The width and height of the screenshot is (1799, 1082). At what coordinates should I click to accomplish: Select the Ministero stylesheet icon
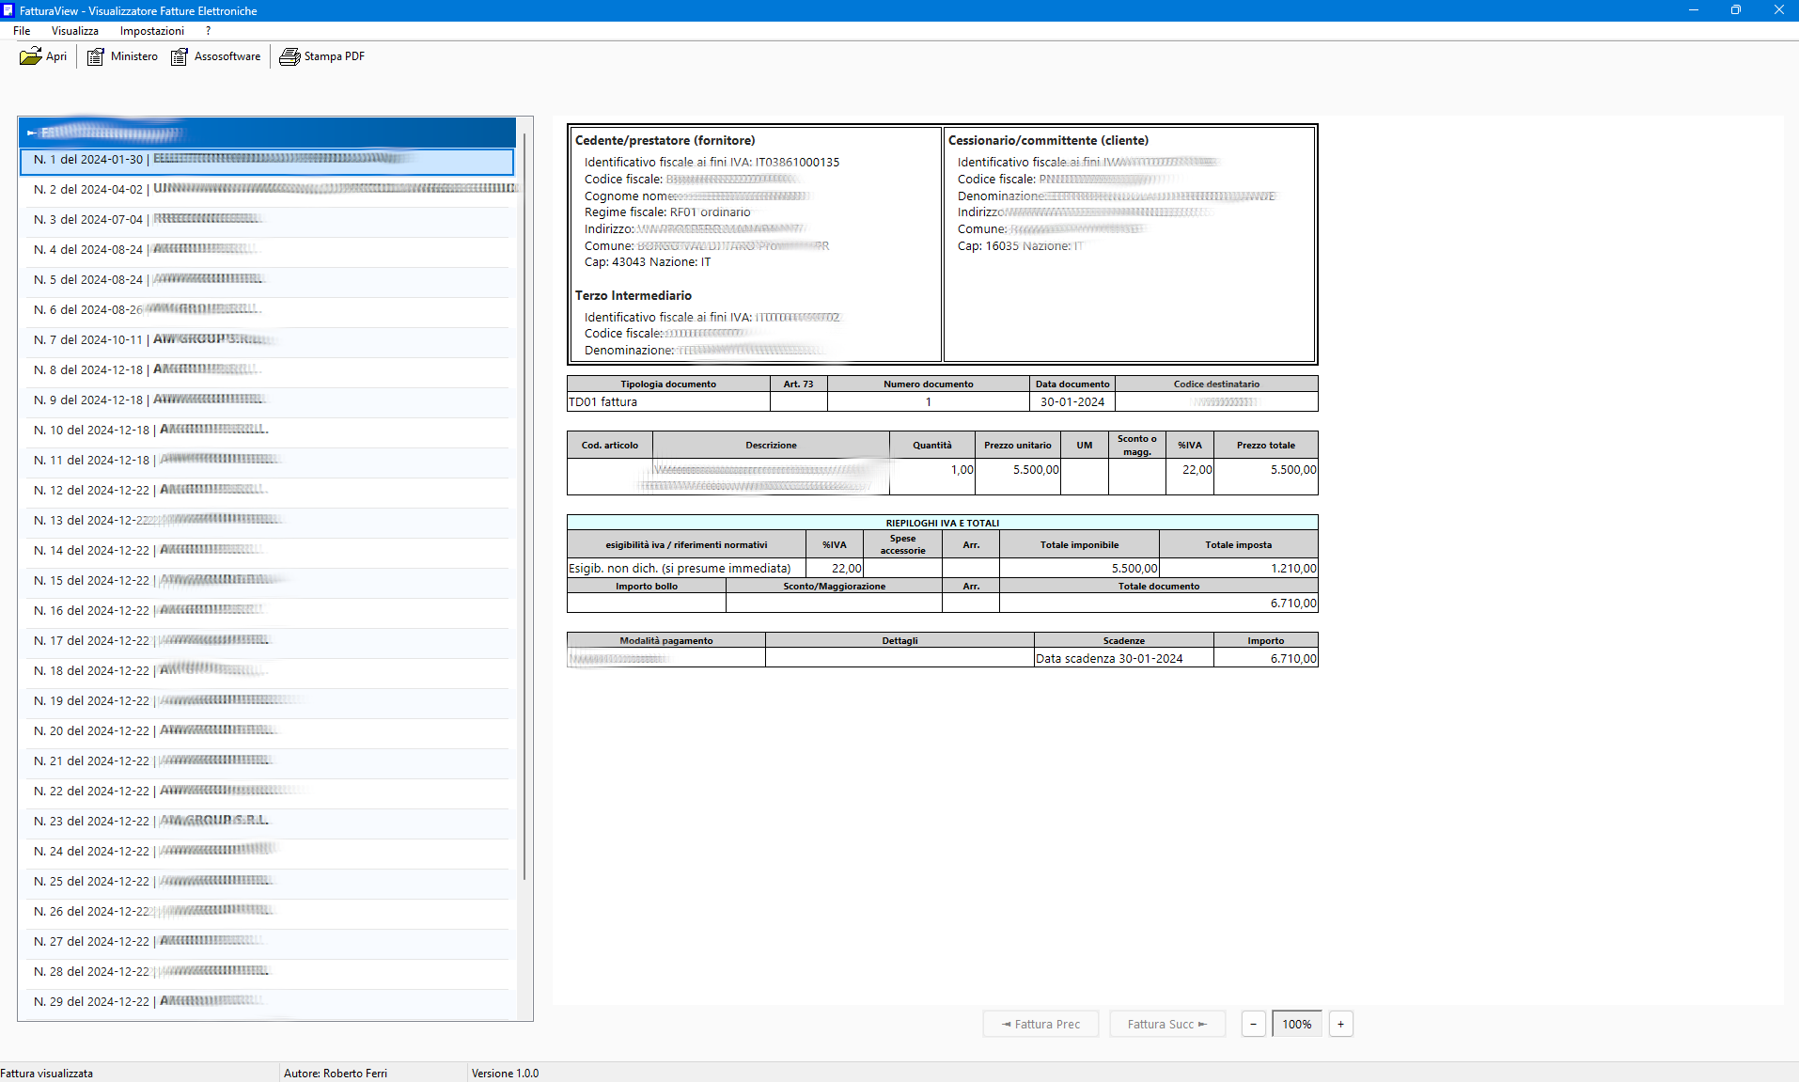[x=95, y=56]
